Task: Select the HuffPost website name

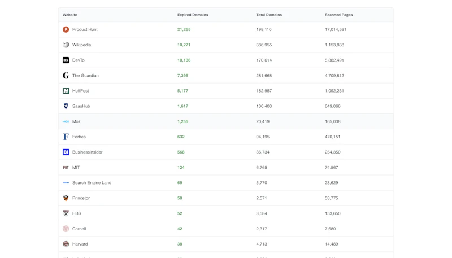Action: click(80, 91)
